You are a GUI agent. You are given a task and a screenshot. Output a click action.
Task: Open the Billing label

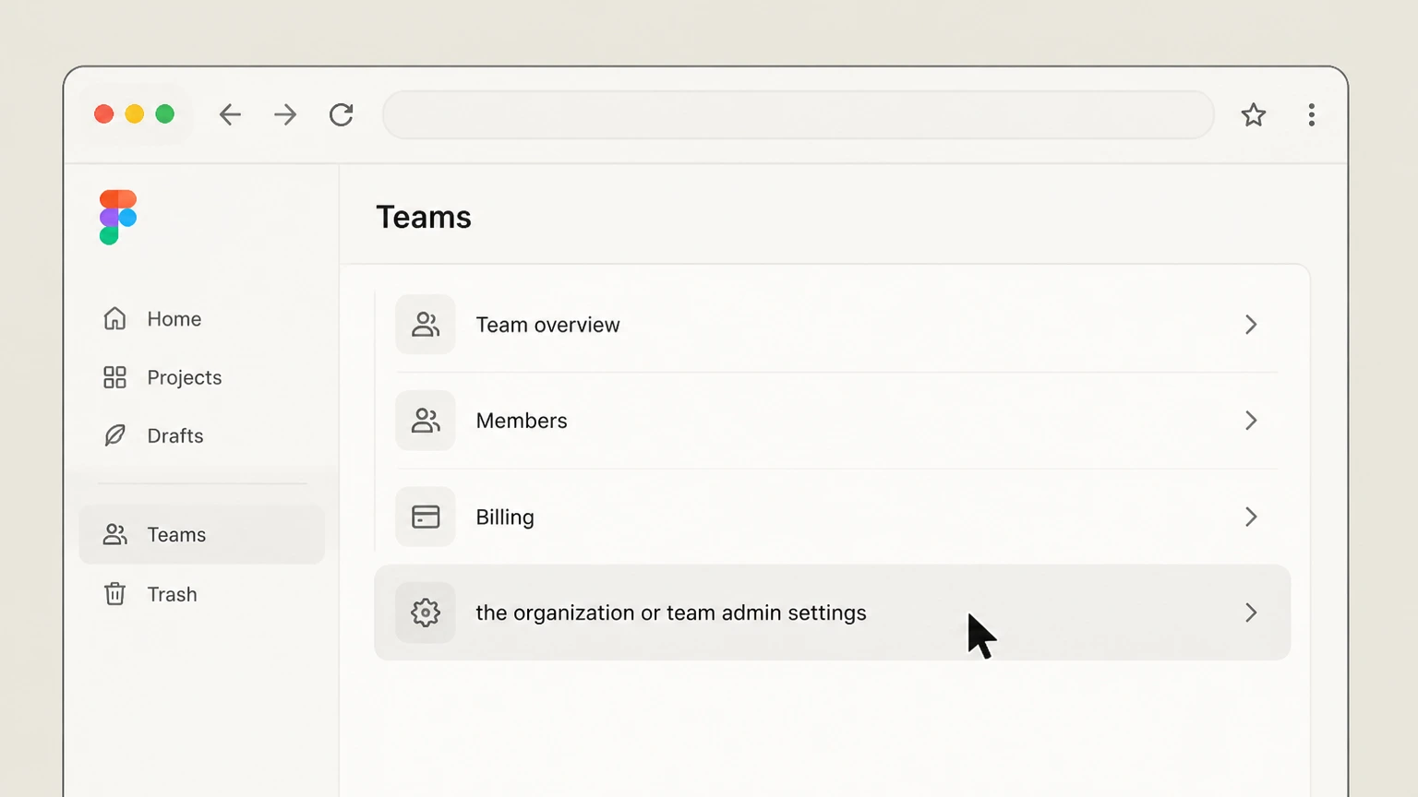[x=505, y=517]
